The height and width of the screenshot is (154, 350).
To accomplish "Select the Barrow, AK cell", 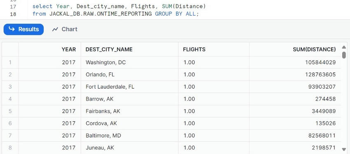I will point(130,99).
